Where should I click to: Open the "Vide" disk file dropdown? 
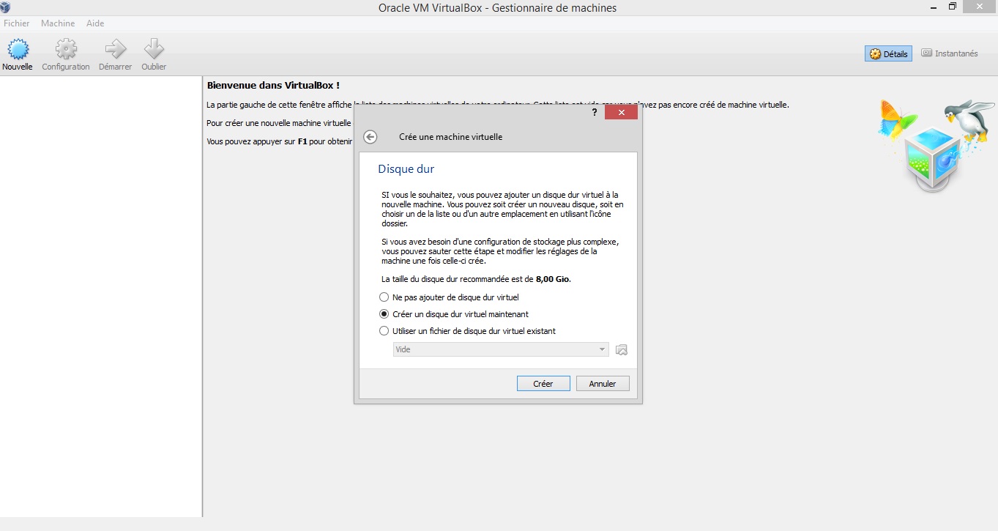[501, 350]
